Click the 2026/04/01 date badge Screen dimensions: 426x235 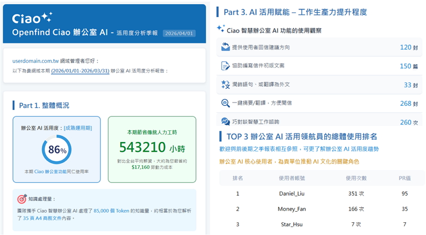179,33
